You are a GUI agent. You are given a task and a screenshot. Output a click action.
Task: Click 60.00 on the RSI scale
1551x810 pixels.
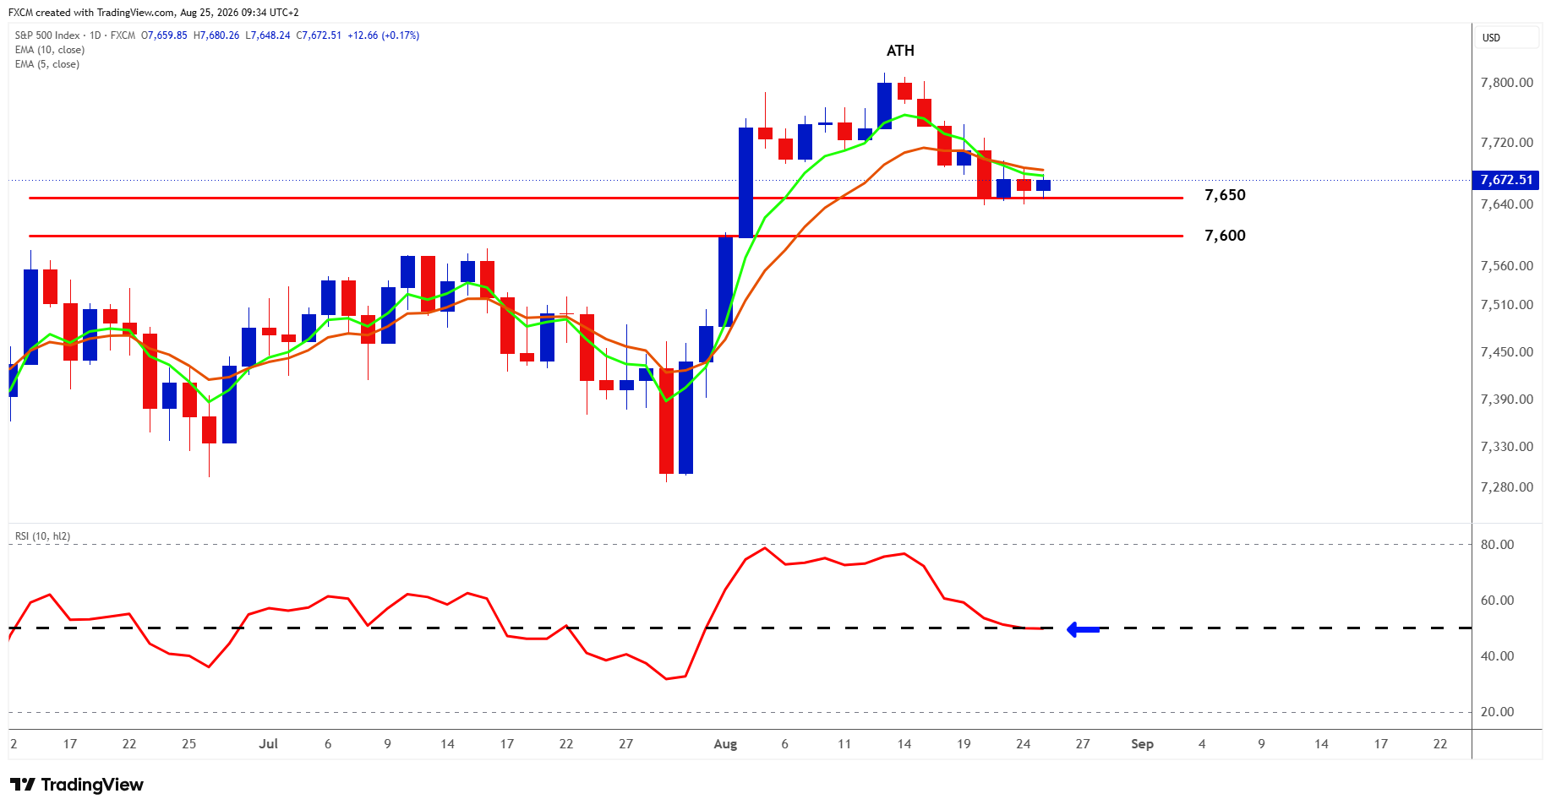[x=1497, y=601]
